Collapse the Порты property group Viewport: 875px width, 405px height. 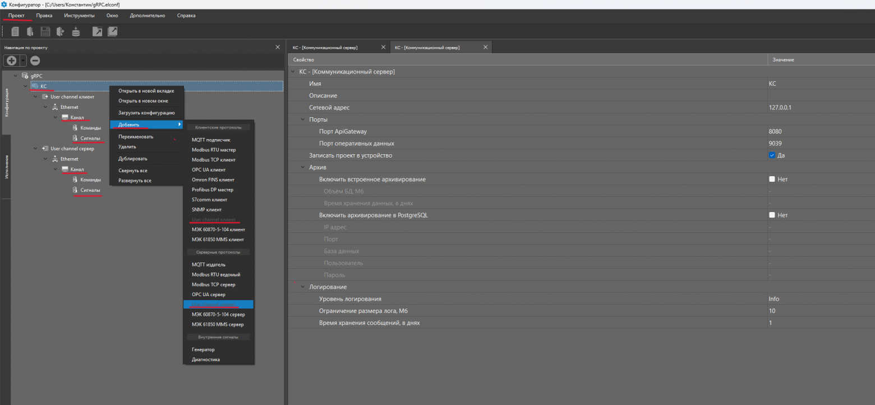[302, 119]
